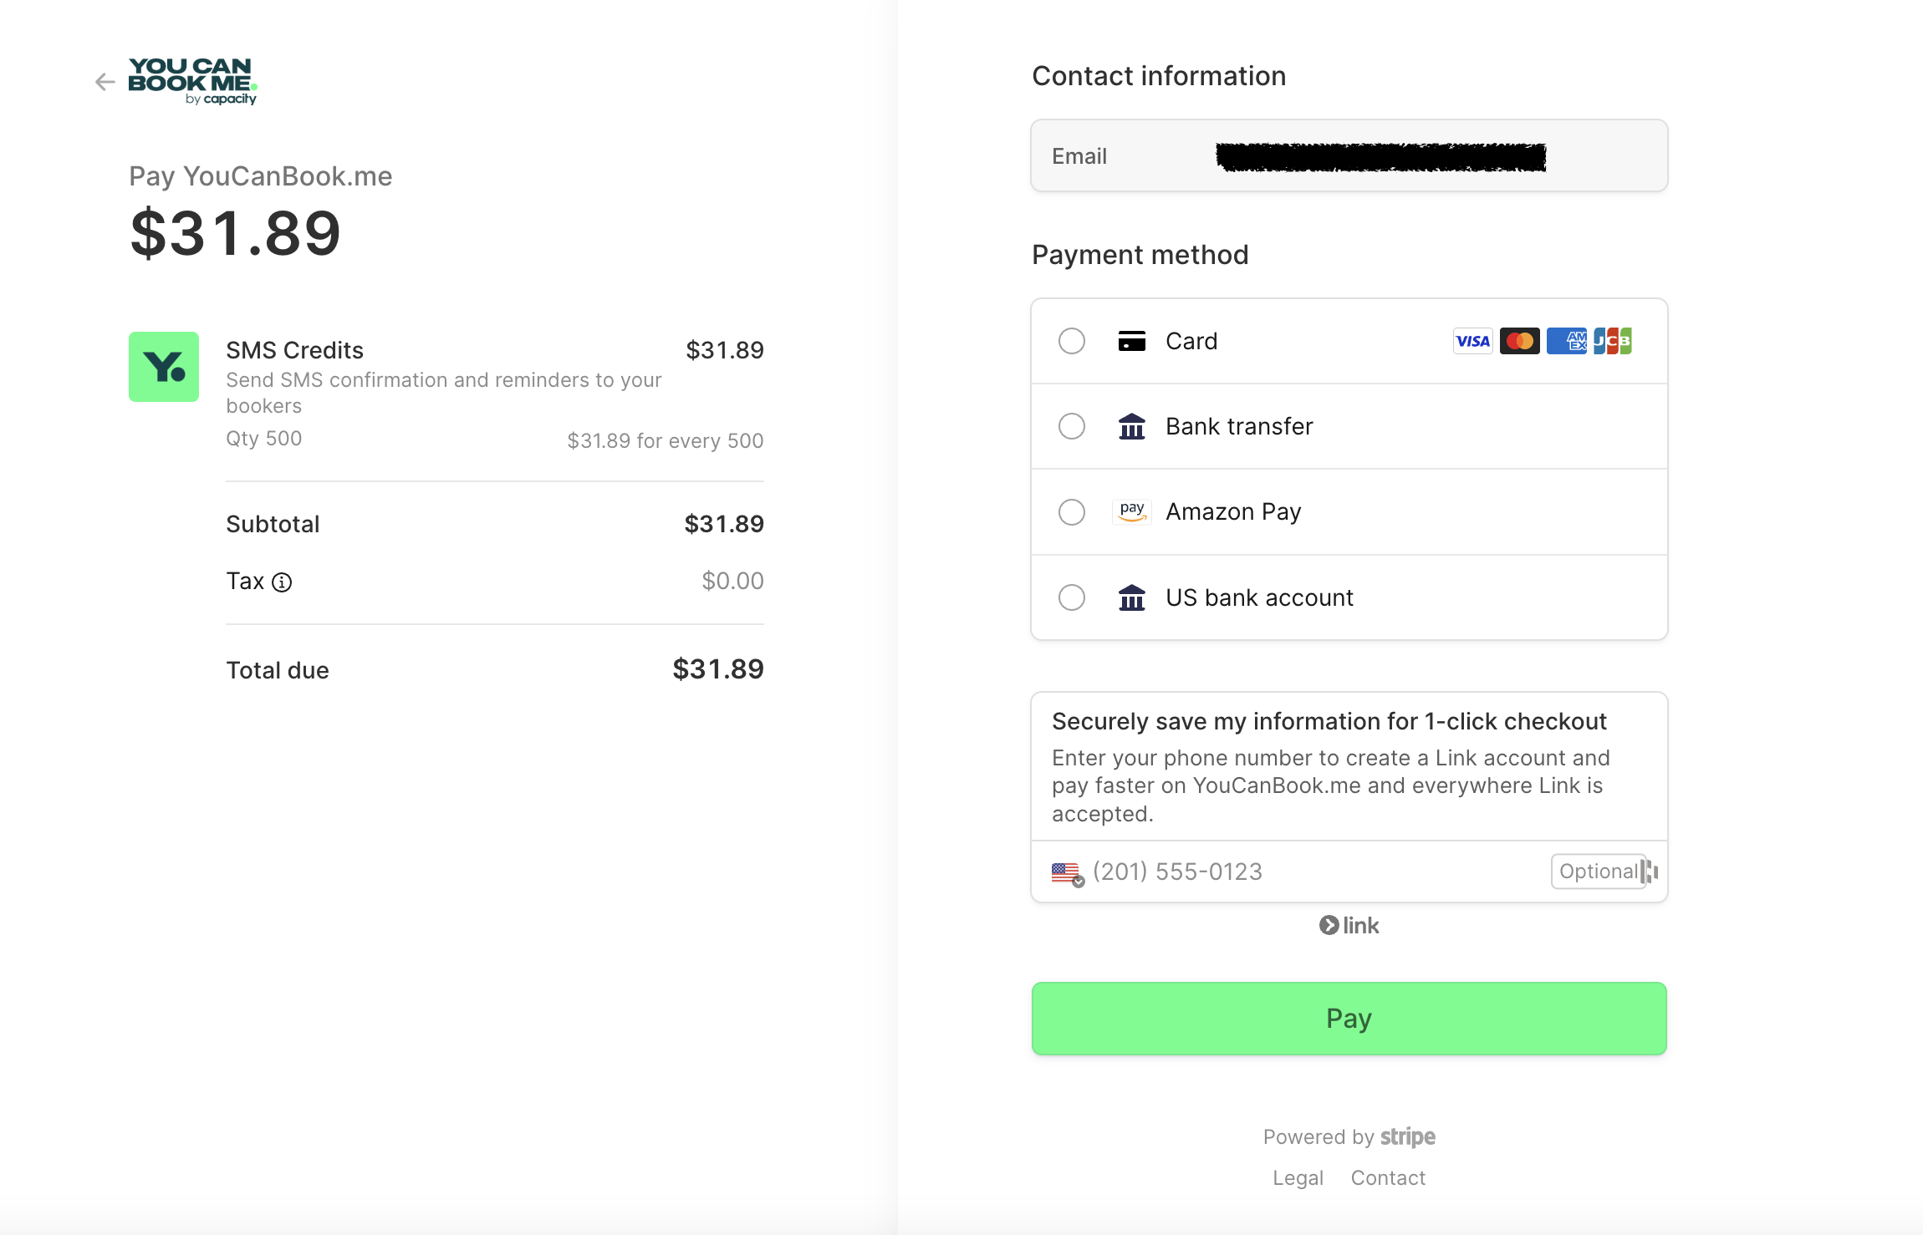Image resolution: width=1923 pixels, height=1235 pixels.
Task: Click the Mastercard logo
Action: click(x=1519, y=341)
